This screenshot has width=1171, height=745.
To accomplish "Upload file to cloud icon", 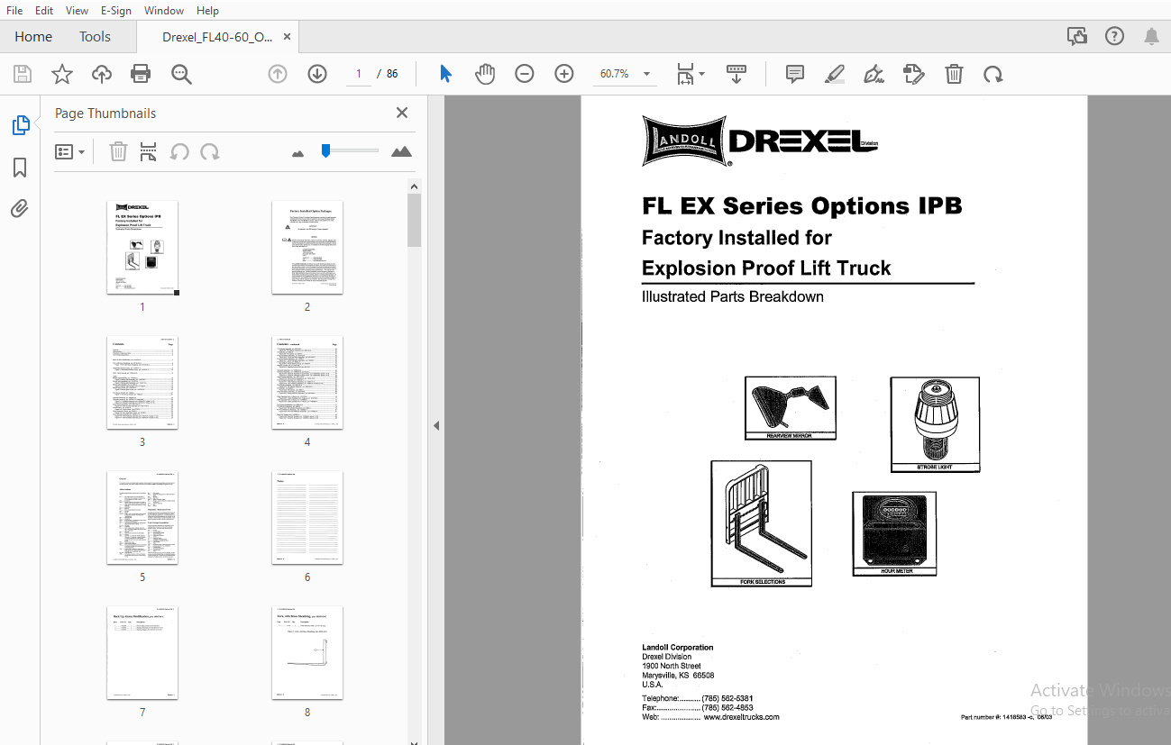I will click(x=102, y=74).
